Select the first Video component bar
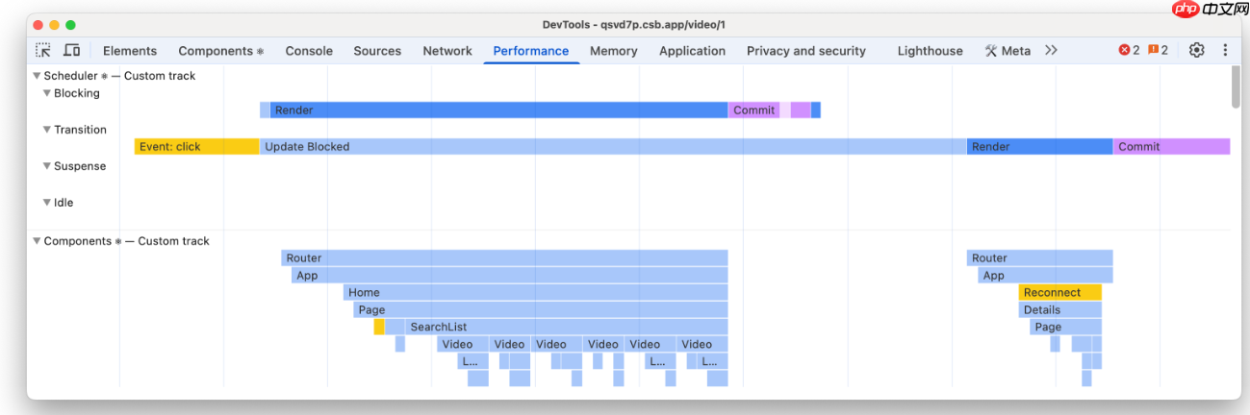1250x415 pixels. pyautogui.click(x=463, y=345)
